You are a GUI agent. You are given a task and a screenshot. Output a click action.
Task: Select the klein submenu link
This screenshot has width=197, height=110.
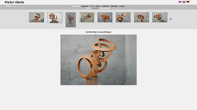[x=88, y=8]
